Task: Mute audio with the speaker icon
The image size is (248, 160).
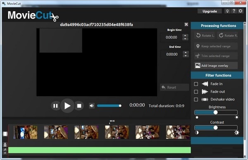Action: tap(92, 105)
